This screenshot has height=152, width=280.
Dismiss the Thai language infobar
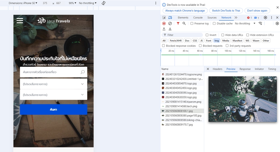[277, 7]
